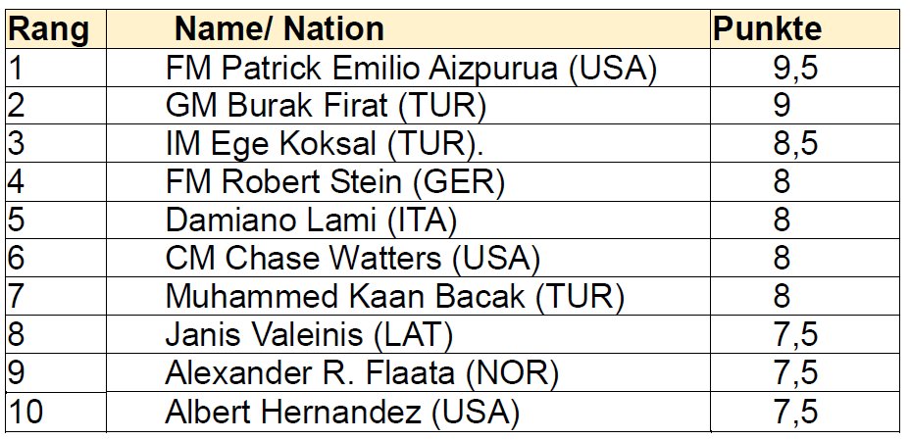Click Albert Hernandez's 7,5 points cell
910x440 pixels.
[795, 412]
